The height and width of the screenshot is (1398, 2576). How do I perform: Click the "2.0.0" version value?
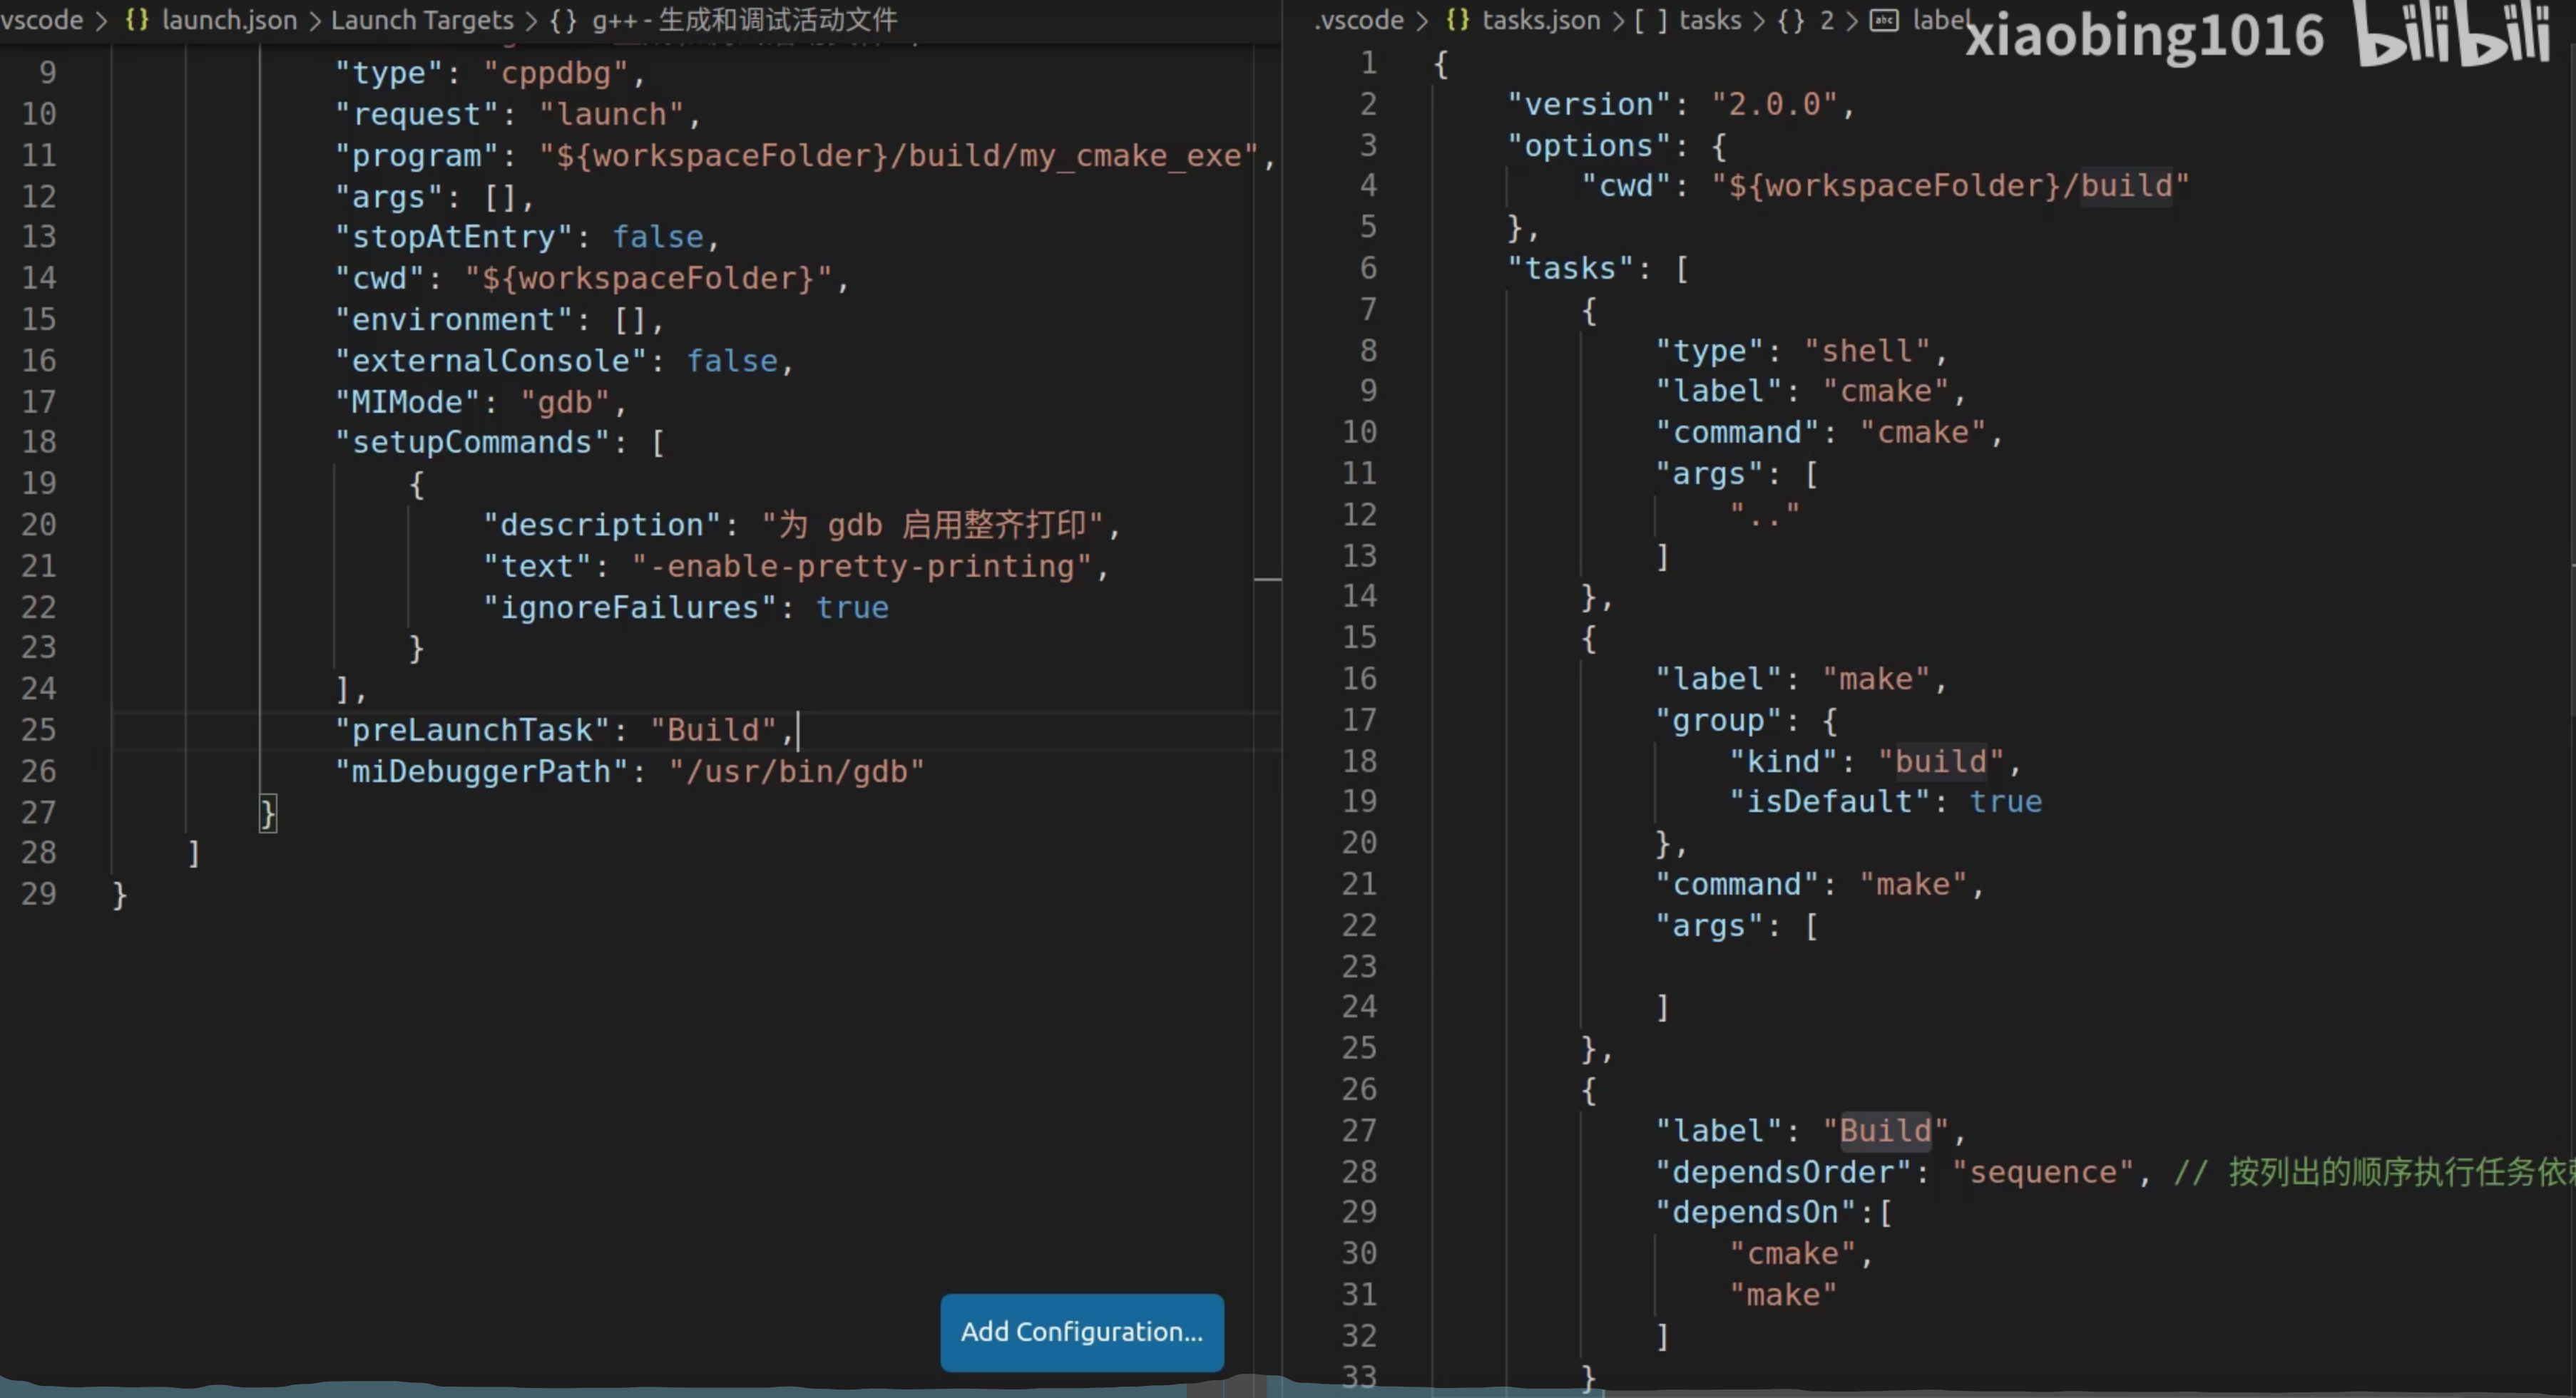(1775, 105)
